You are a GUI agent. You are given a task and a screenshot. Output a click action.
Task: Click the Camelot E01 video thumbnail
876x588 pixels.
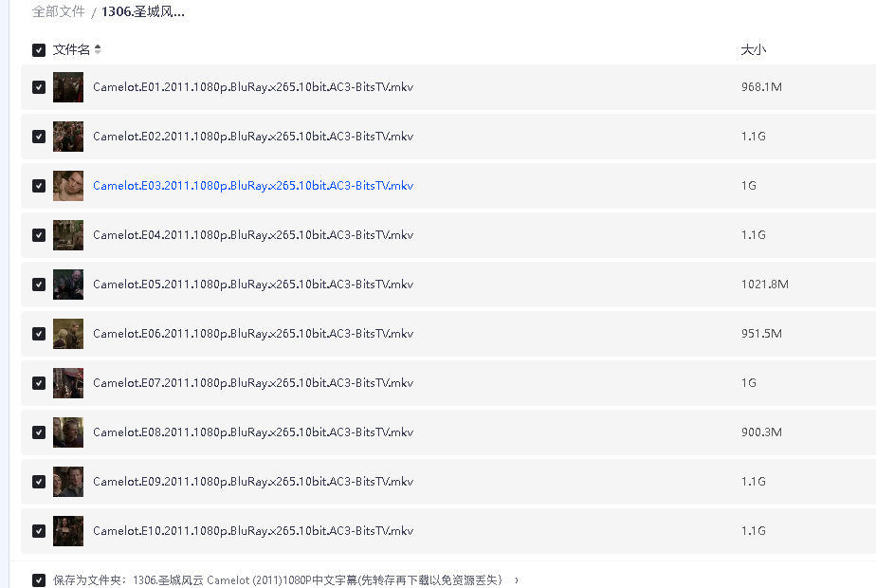click(x=68, y=87)
